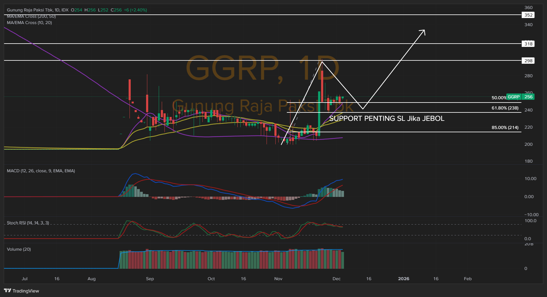
Task: Click the L252 low value
Action: 103,10
